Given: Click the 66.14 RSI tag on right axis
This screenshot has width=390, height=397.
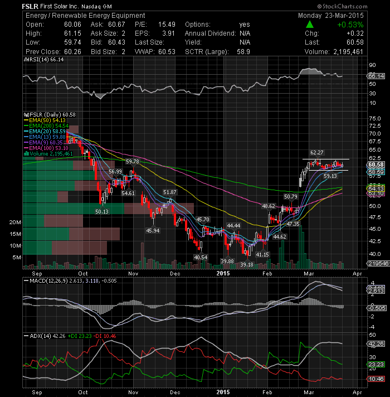Looking at the screenshot, I should 376,76.
